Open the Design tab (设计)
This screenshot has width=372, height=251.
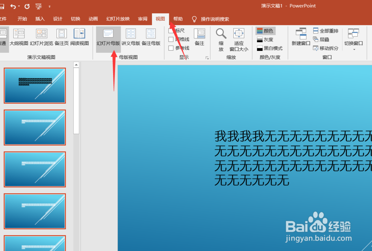click(58, 19)
